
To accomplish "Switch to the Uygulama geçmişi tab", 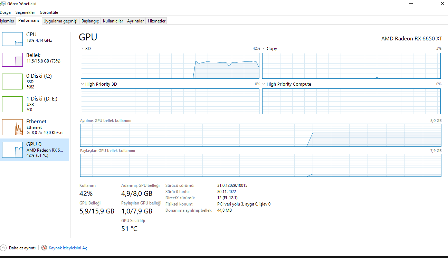I will coord(60,21).
